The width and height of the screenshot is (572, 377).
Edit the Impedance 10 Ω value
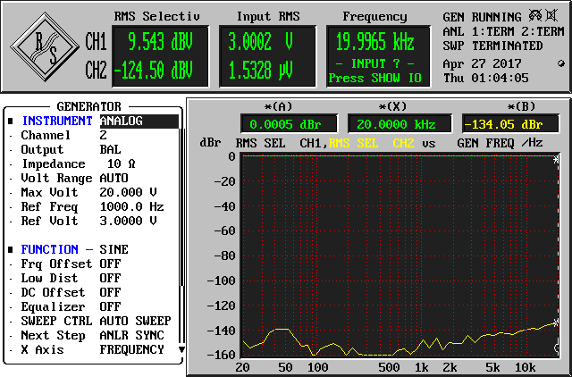pyautogui.click(x=122, y=163)
